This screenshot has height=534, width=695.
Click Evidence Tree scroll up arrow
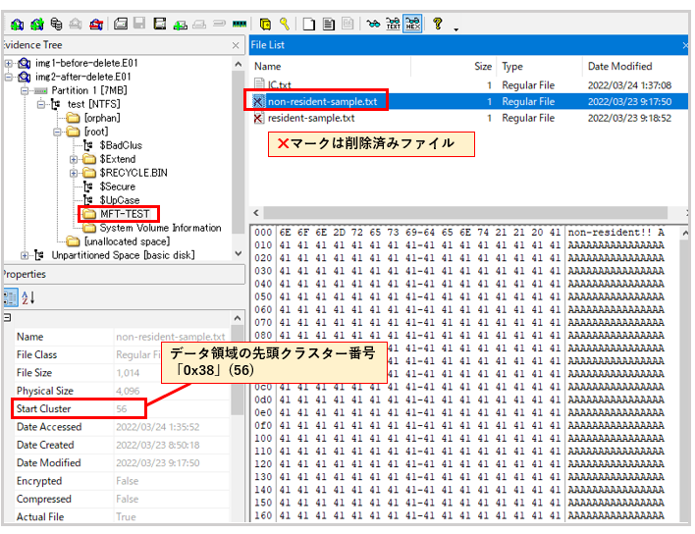(x=239, y=64)
